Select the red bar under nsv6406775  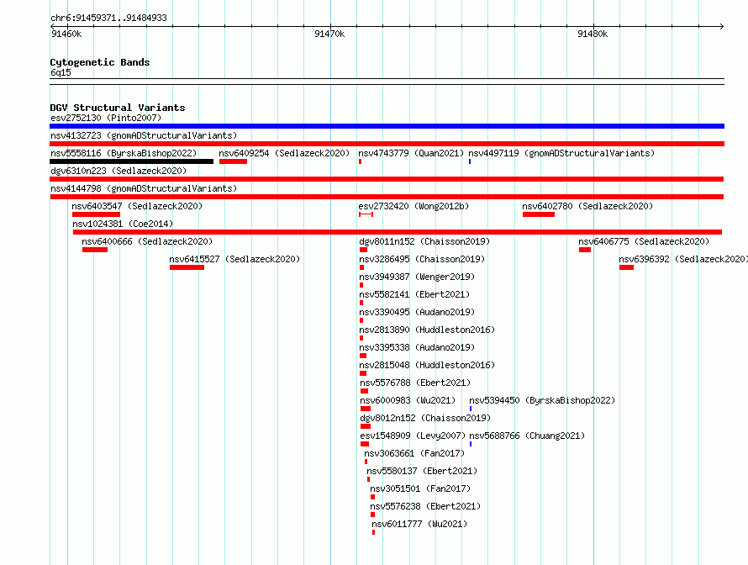pyautogui.click(x=585, y=250)
